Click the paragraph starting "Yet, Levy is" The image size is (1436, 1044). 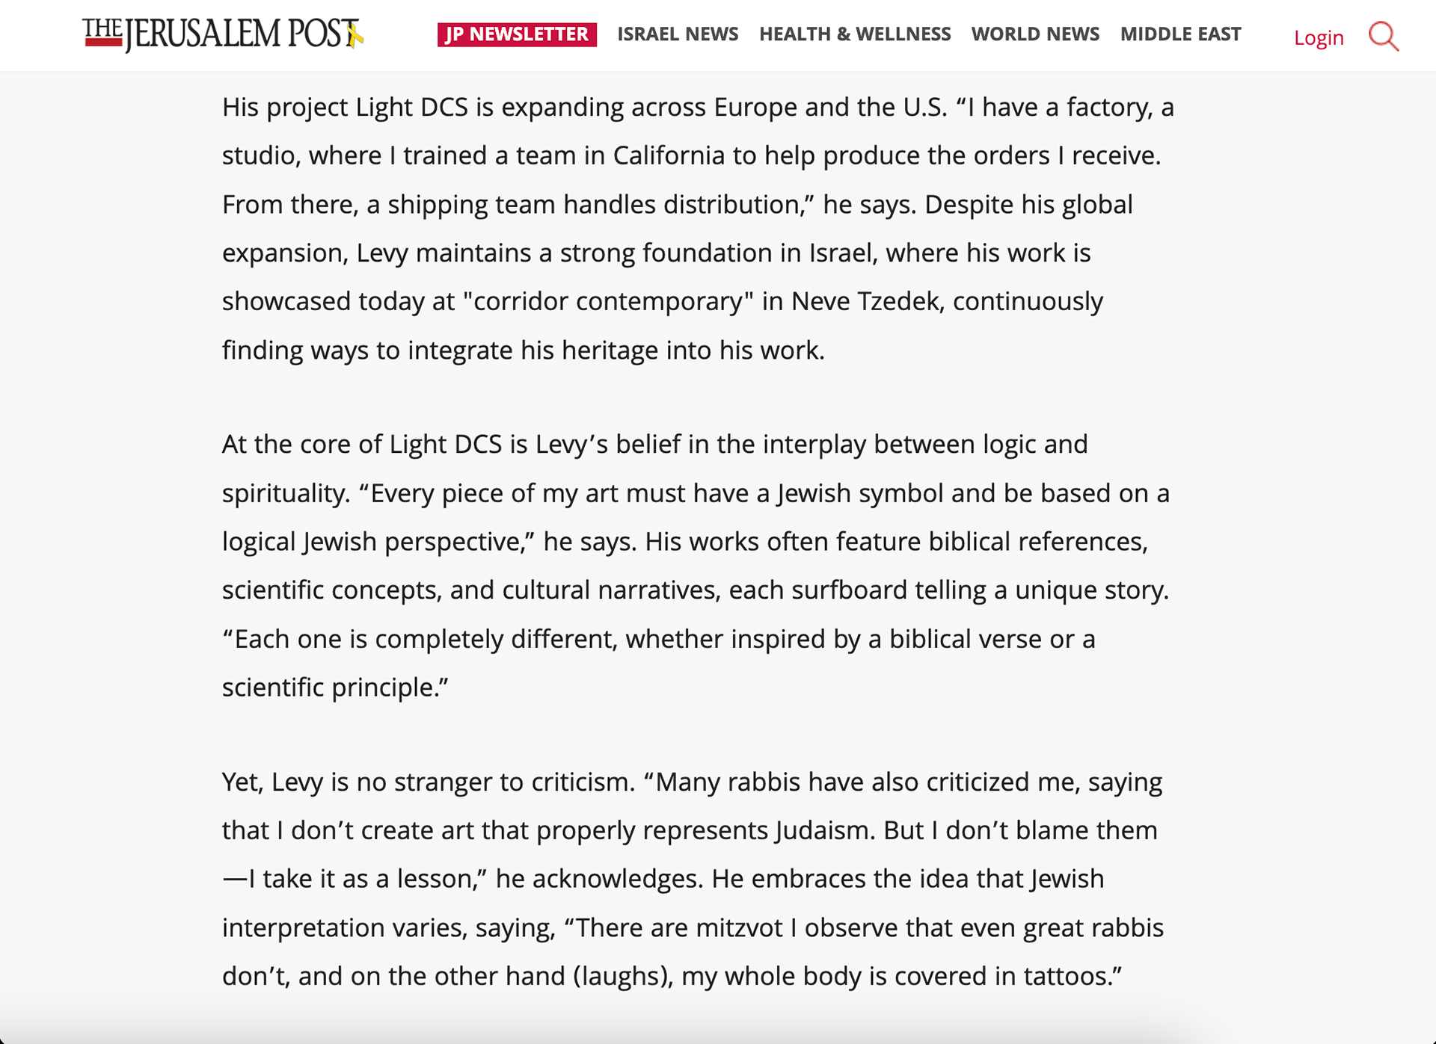click(693, 878)
